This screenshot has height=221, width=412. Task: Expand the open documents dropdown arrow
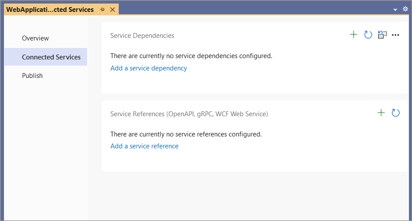(395, 10)
